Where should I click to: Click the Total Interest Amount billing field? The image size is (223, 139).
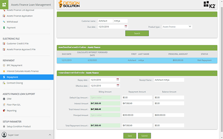coord(105,109)
